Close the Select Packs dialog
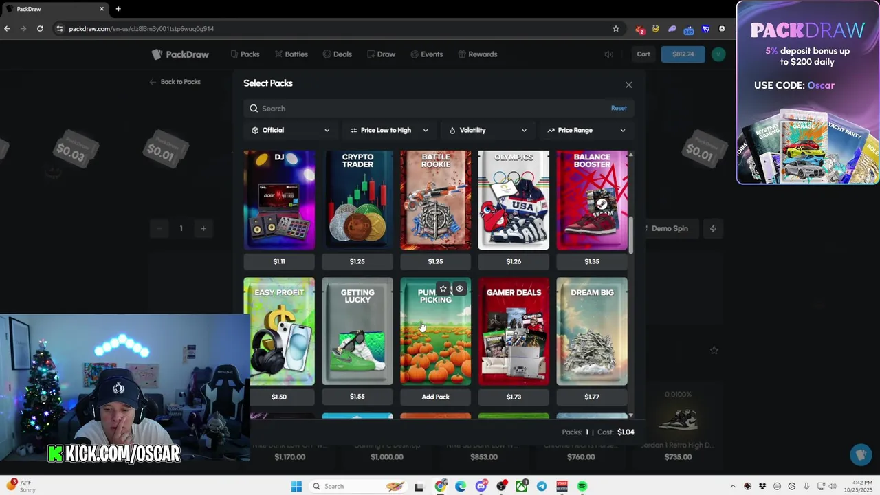 pos(628,85)
